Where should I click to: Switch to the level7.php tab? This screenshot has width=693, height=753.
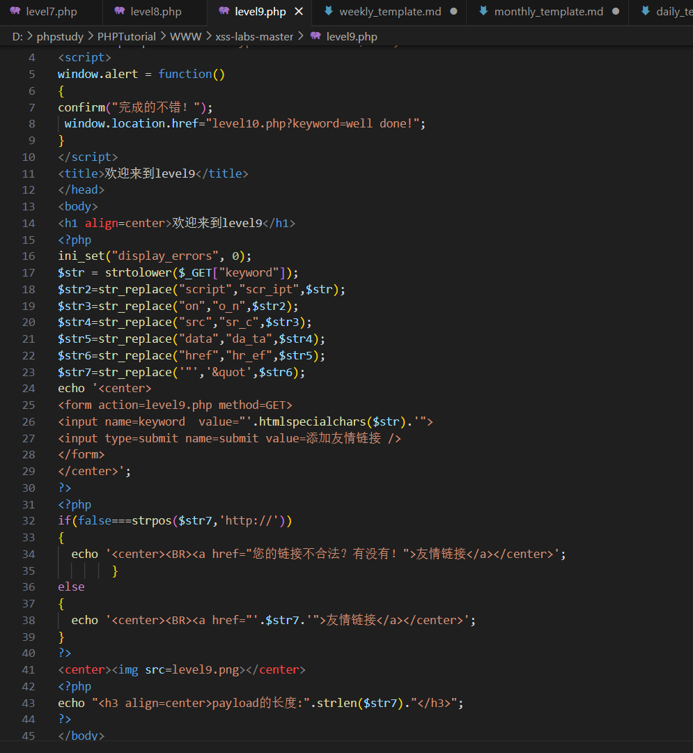point(51,12)
